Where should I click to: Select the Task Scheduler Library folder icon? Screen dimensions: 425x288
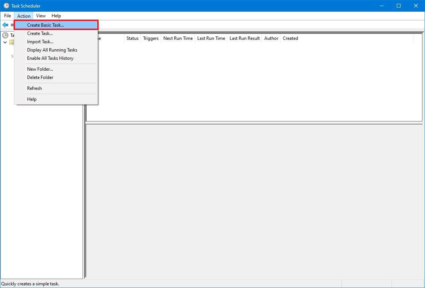[x=12, y=42]
